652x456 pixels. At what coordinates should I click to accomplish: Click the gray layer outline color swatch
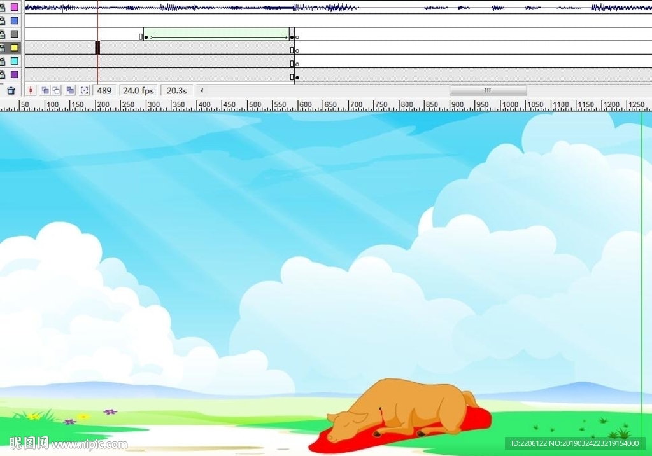pyautogui.click(x=15, y=34)
